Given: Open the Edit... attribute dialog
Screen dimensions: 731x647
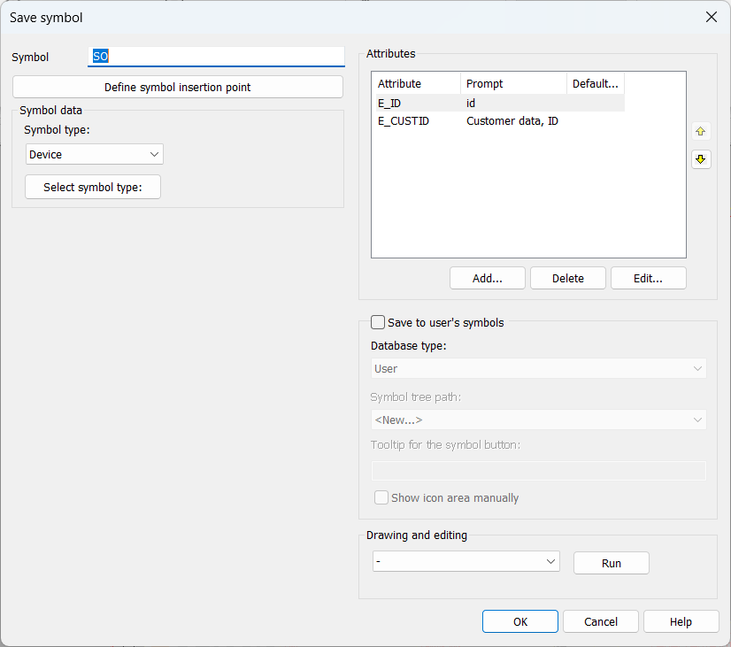Looking at the screenshot, I should [x=648, y=278].
